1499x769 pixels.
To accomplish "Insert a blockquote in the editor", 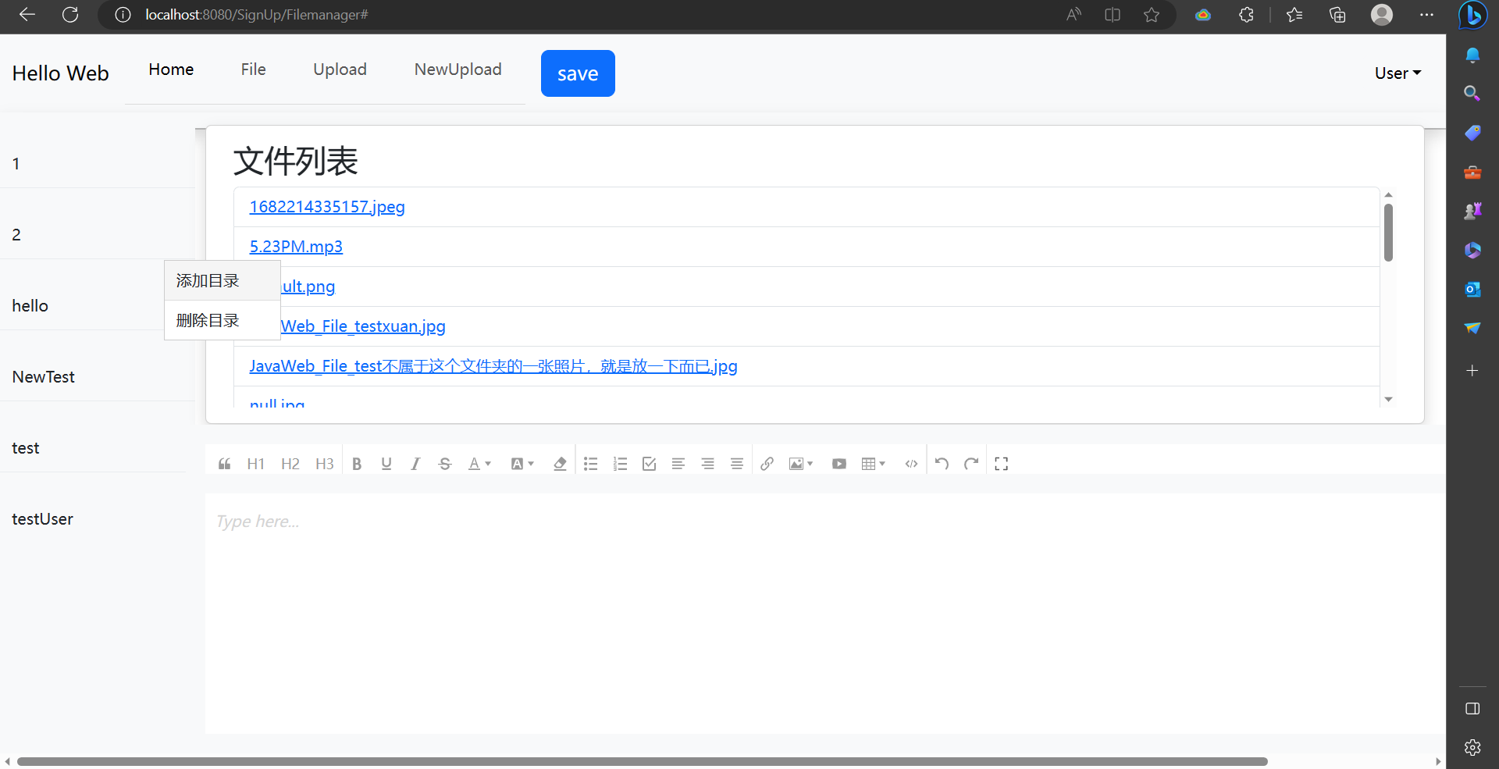I will 225,464.
